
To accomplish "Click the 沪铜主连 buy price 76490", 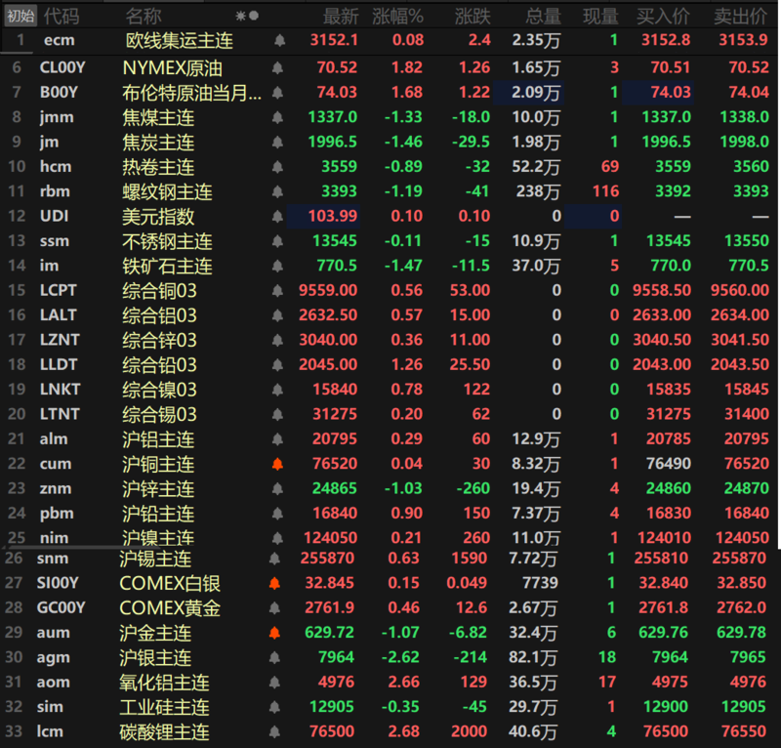I will coord(668,464).
